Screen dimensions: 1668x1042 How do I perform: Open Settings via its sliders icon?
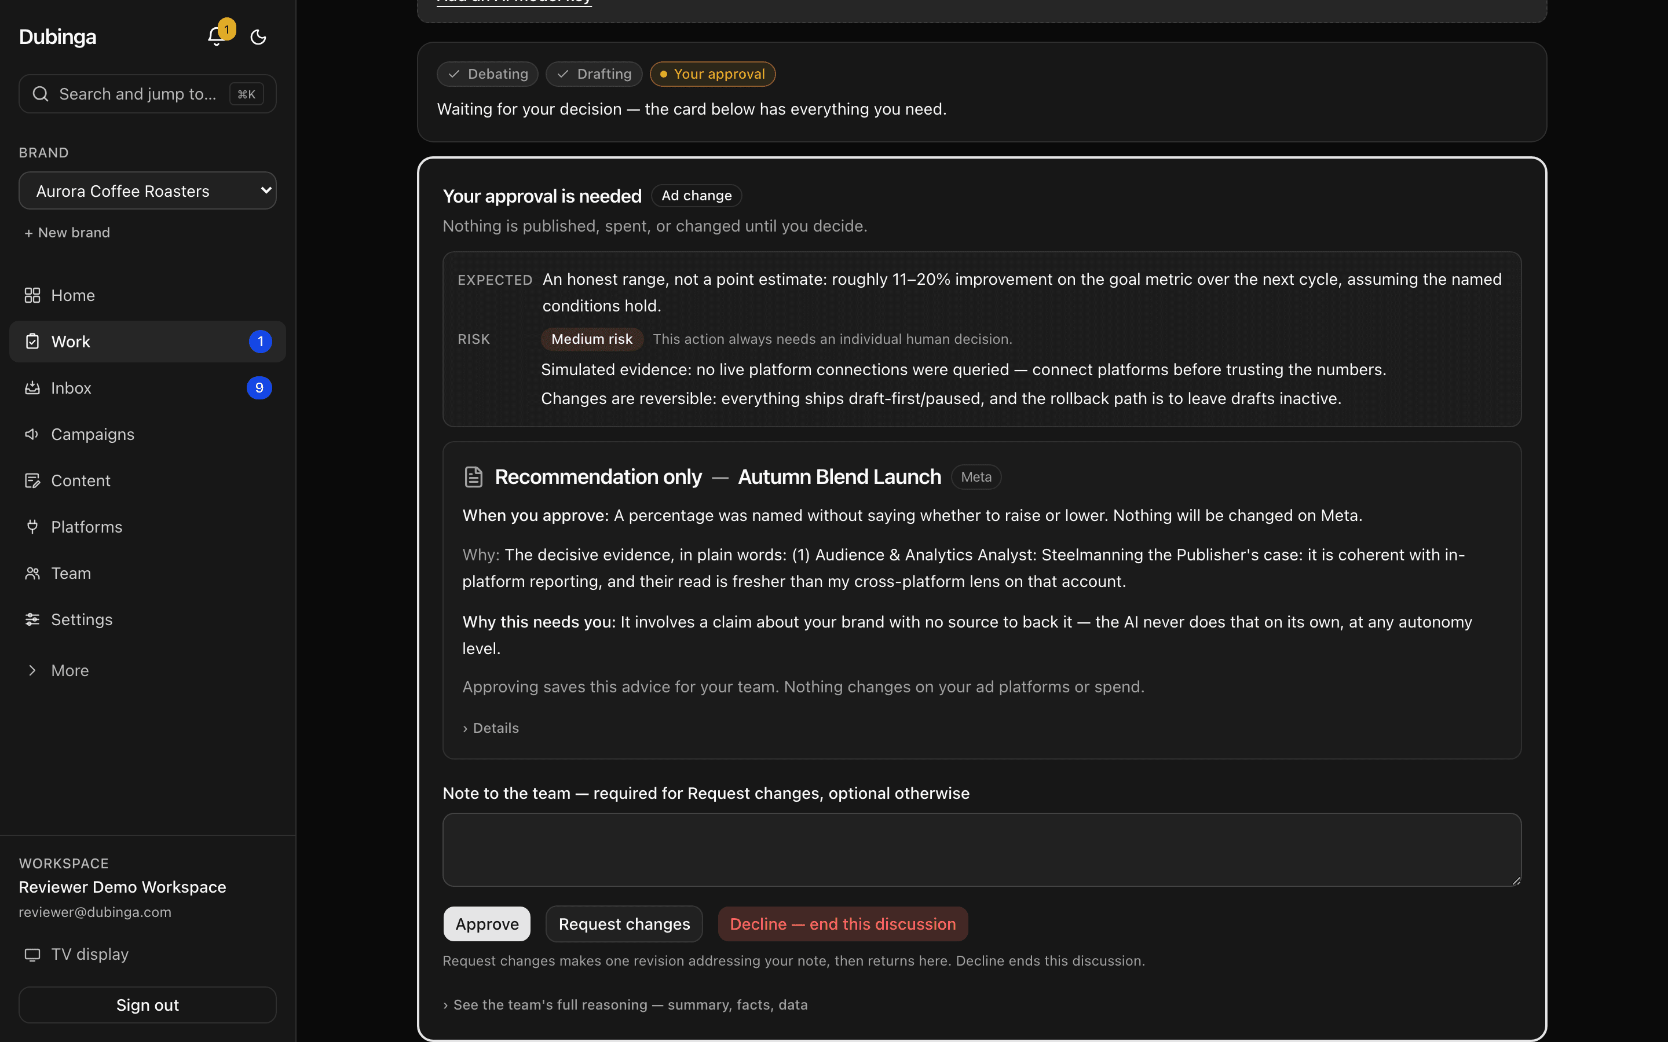tap(32, 619)
